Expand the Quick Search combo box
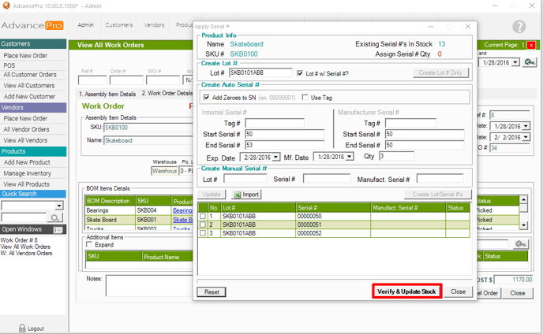The width and height of the screenshot is (543, 334). click(58, 206)
